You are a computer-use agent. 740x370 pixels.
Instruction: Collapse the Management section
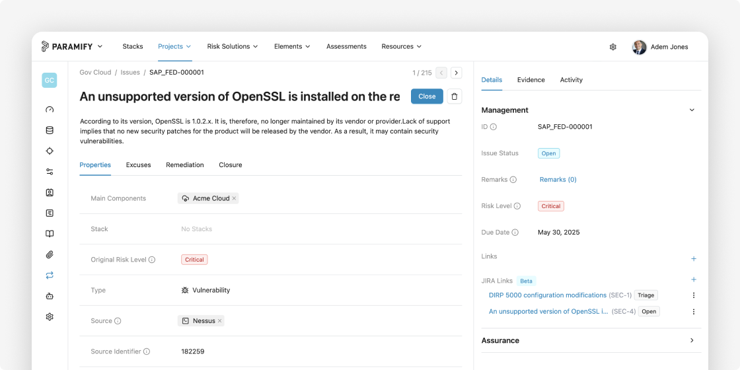(x=692, y=110)
